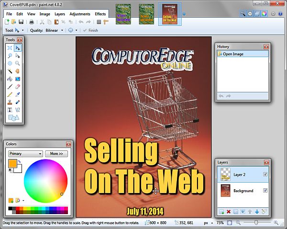Click the zoom slider handle
The height and width of the screenshot is (229, 287).
256,223
